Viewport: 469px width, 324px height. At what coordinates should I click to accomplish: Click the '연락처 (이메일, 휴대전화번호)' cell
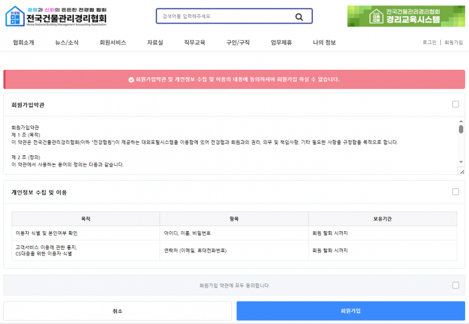tap(234, 250)
